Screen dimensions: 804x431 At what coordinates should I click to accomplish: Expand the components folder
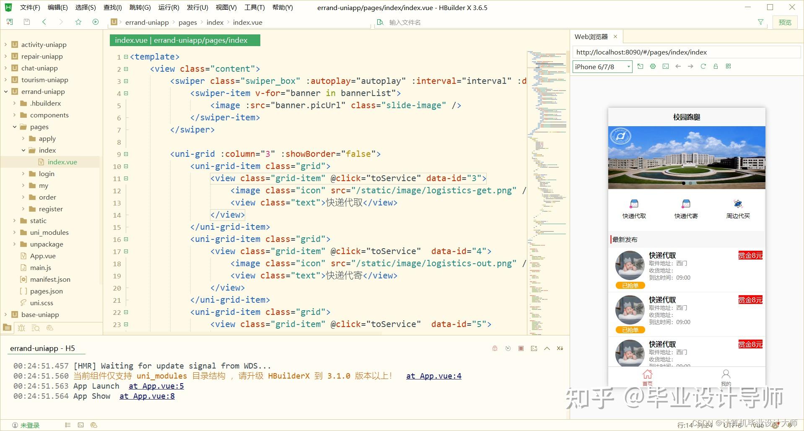pyautogui.click(x=15, y=115)
